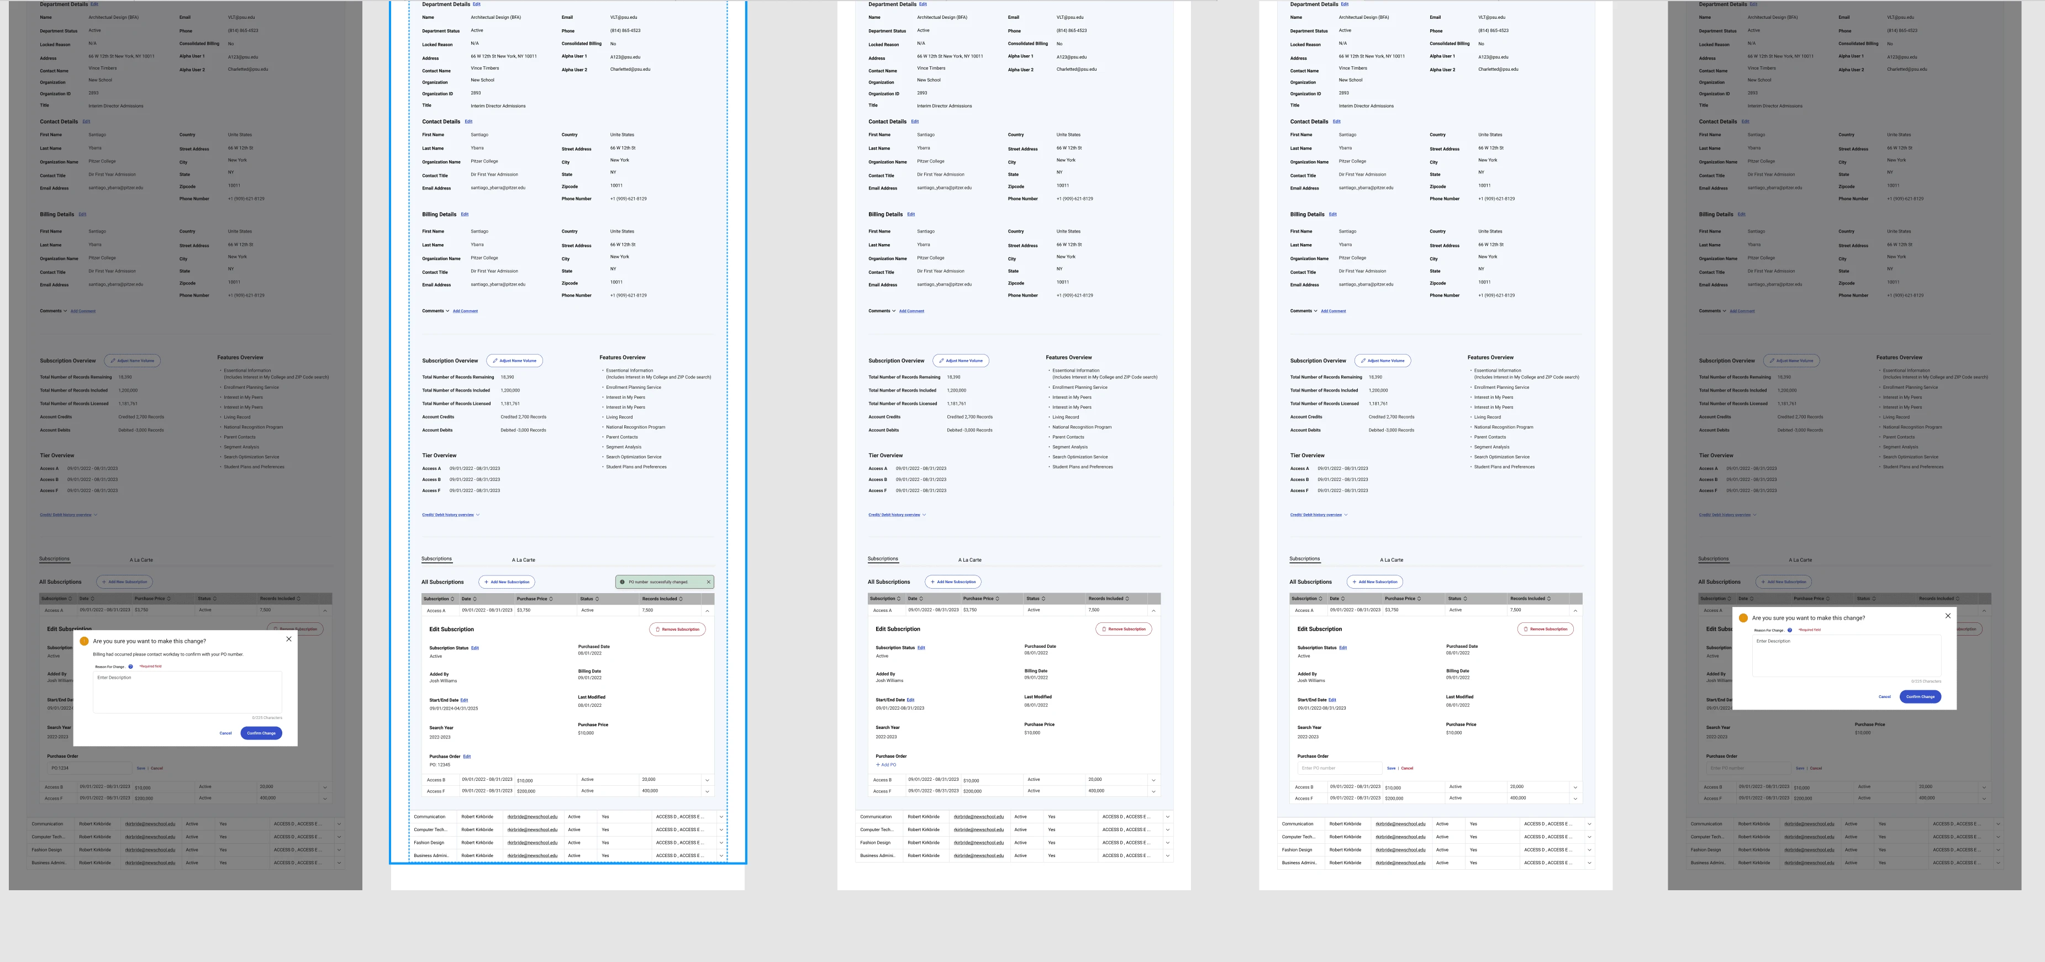The width and height of the screenshot is (2045, 962).
Task: Open A La Carte tab in blue-outlined frame
Action: click(x=523, y=561)
